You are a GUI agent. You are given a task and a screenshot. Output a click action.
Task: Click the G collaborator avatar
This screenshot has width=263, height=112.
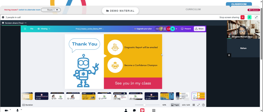coord(165,29)
